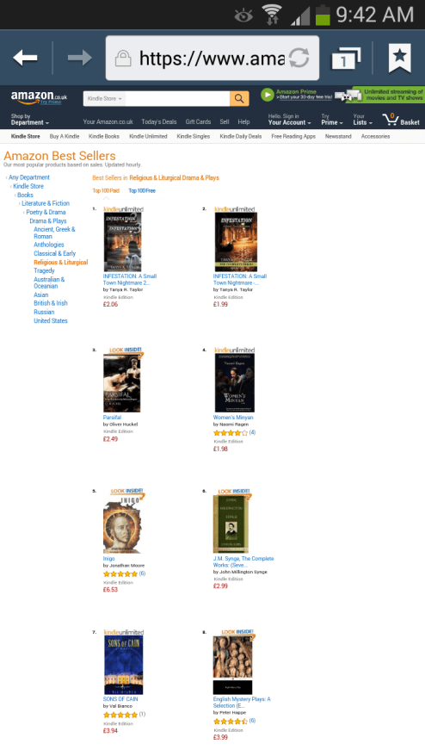
Task: Click the orange search magnifier button
Action: 239,98
